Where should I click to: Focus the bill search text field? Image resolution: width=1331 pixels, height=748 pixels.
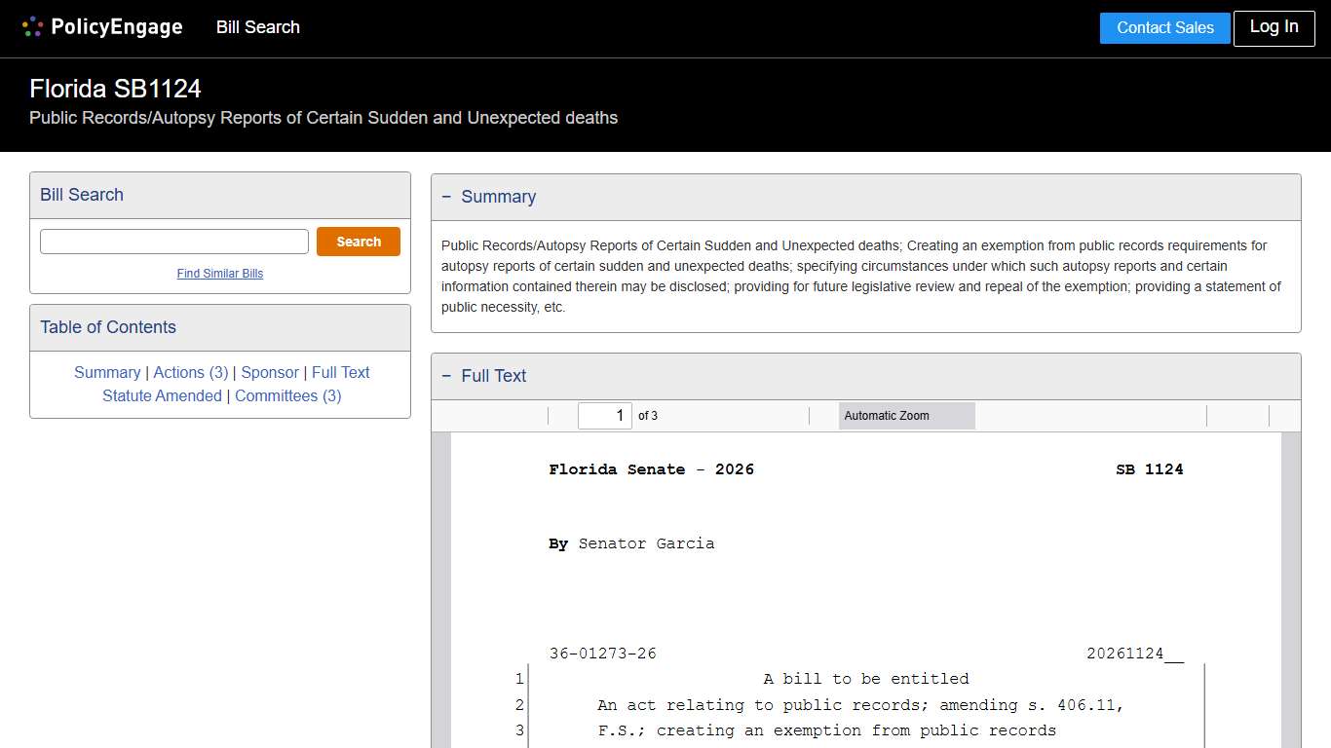174,242
